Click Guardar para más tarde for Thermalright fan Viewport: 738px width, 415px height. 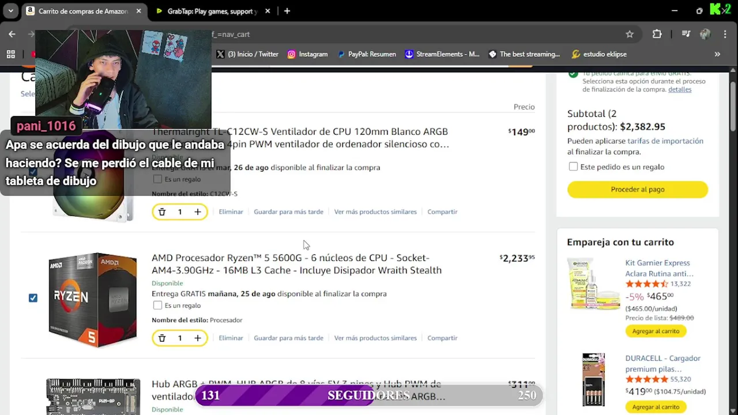coord(288,212)
